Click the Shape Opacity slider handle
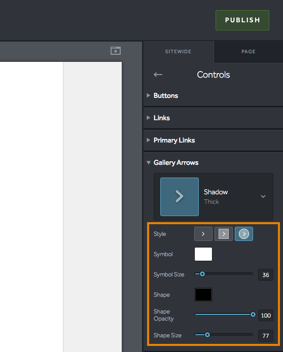Screen dimensions: 283x352 [x=253, y=314]
